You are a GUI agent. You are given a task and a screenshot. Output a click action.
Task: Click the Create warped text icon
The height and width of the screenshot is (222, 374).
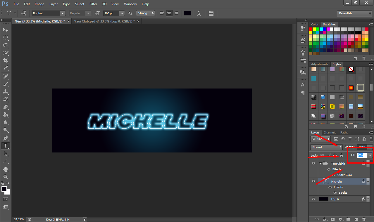pos(199,13)
